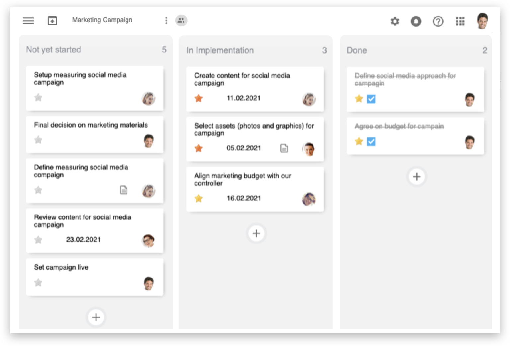Open the settings gear
510x346 pixels.
point(395,22)
